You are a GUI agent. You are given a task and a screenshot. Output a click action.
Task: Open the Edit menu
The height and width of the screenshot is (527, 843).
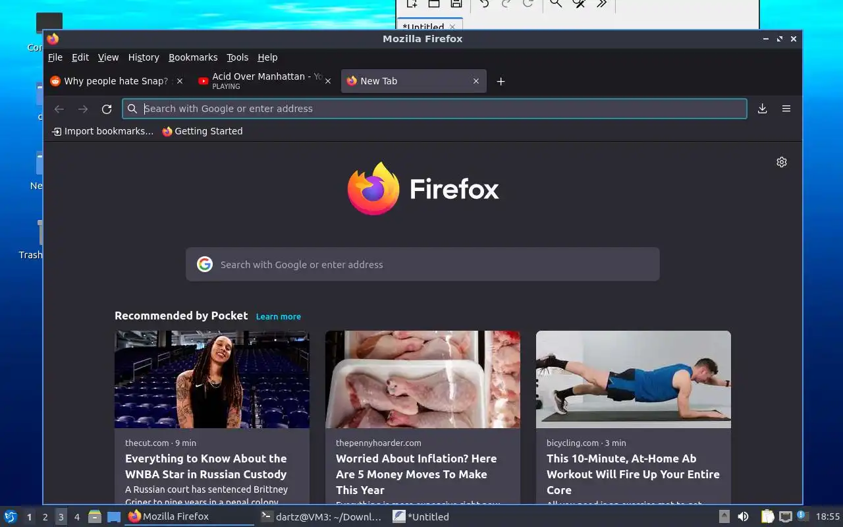pyautogui.click(x=80, y=57)
